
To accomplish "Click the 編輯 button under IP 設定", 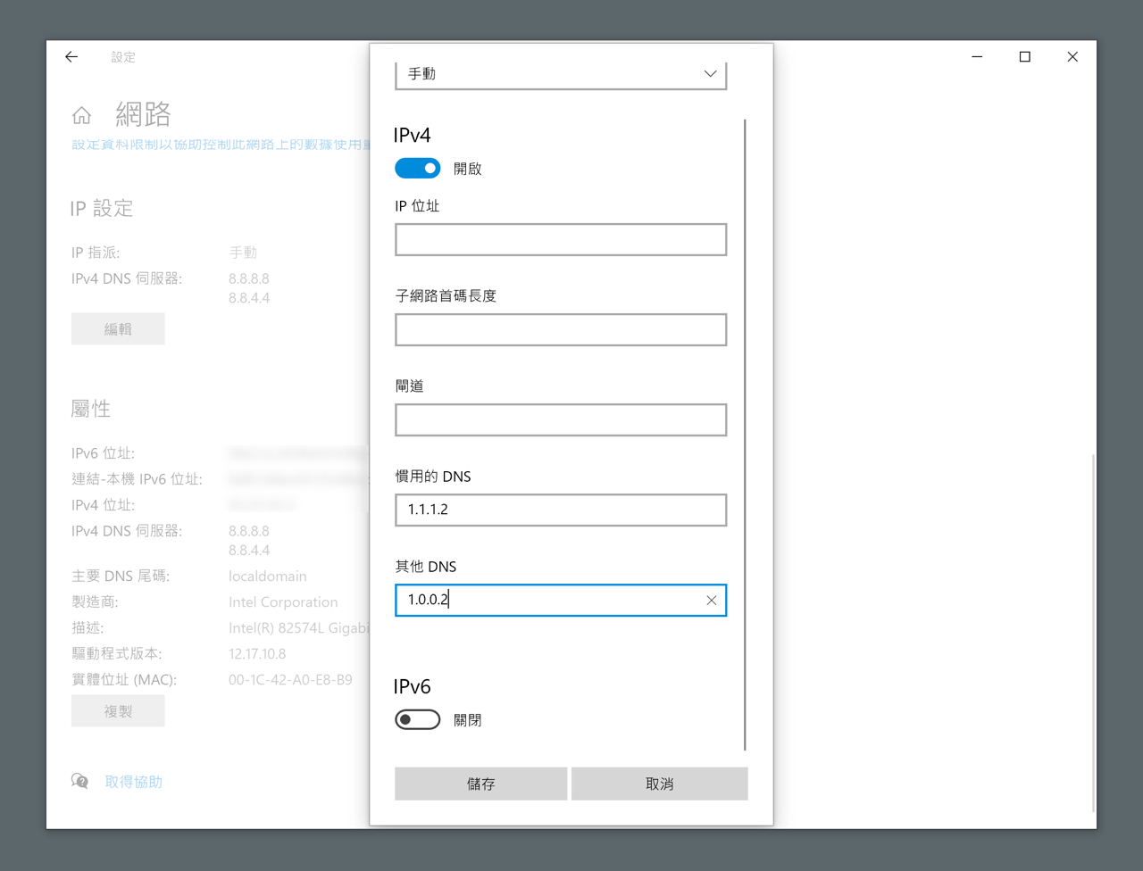I will point(118,328).
